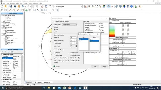Screen dimensions: 161x90
Task: Open File Explorer from the taskbar
Action: pyautogui.click(x=49, y=88)
